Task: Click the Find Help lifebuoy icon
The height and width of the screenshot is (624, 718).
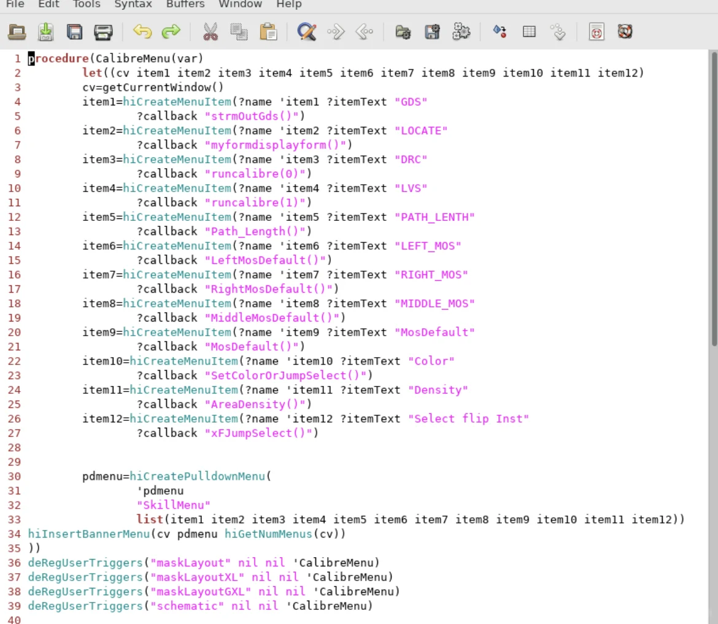Action: pos(625,31)
